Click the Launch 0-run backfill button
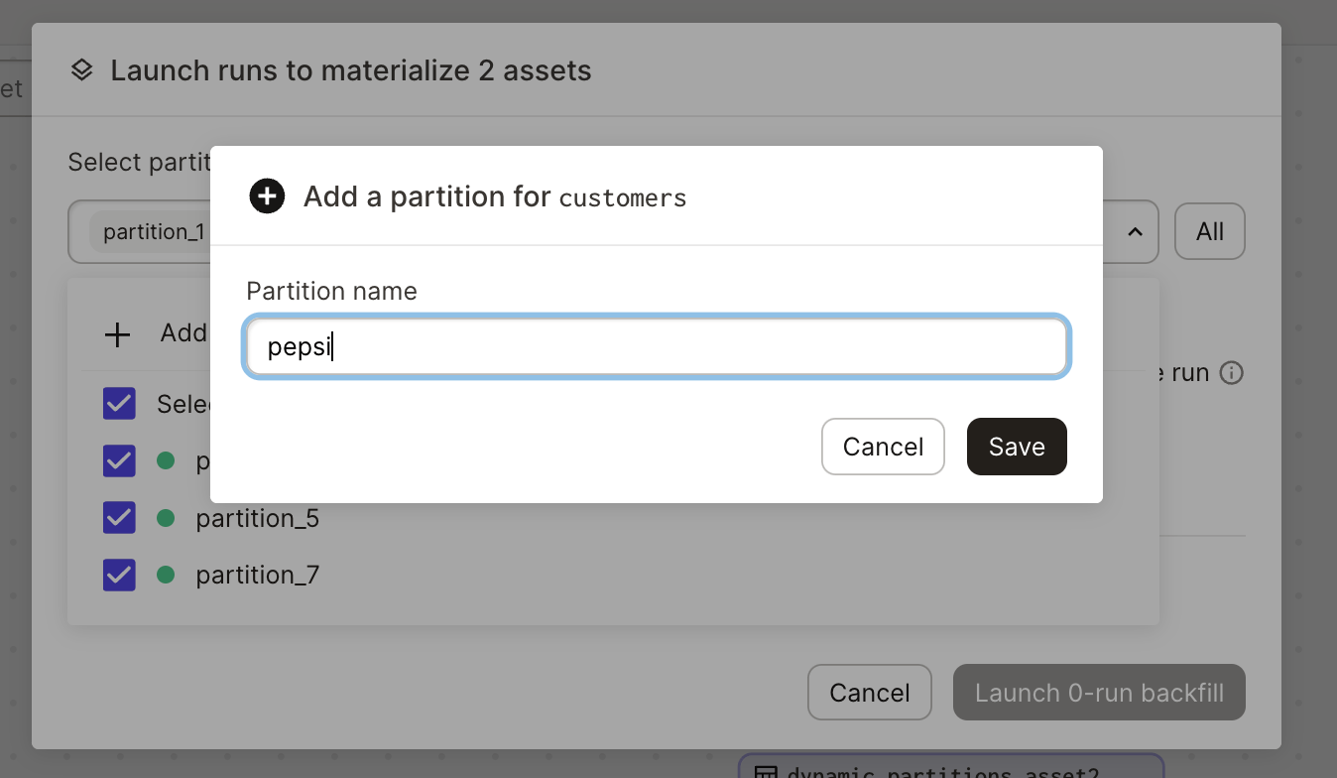This screenshot has width=1337, height=778. point(1099,692)
